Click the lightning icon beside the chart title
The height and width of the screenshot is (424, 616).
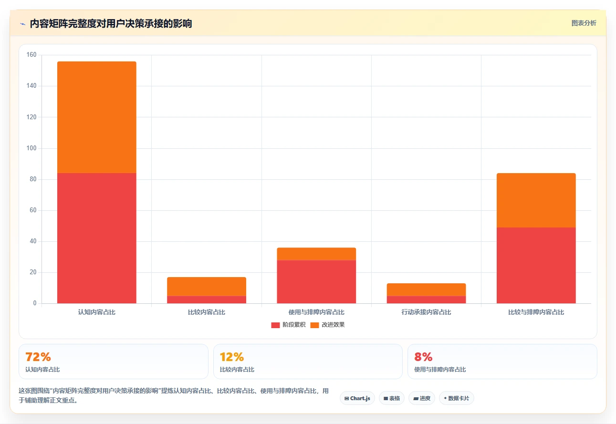click(22, 24)
